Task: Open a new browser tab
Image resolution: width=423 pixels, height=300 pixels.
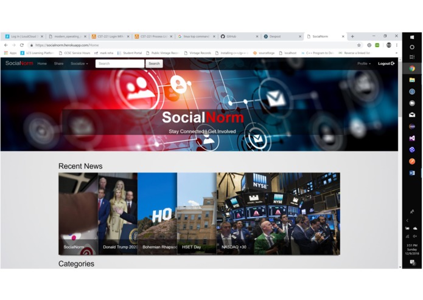Action: coord(352,36)
